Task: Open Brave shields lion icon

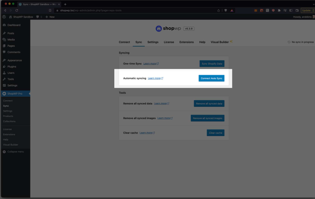Action: (x=226, y=11)
